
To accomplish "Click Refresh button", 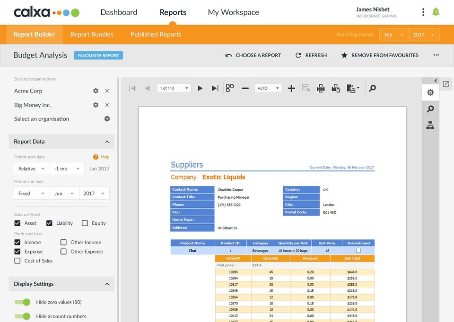I will pos(311,55).
